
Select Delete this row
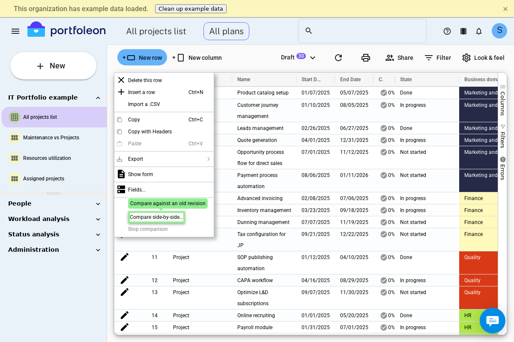click(x=164, y=80)
